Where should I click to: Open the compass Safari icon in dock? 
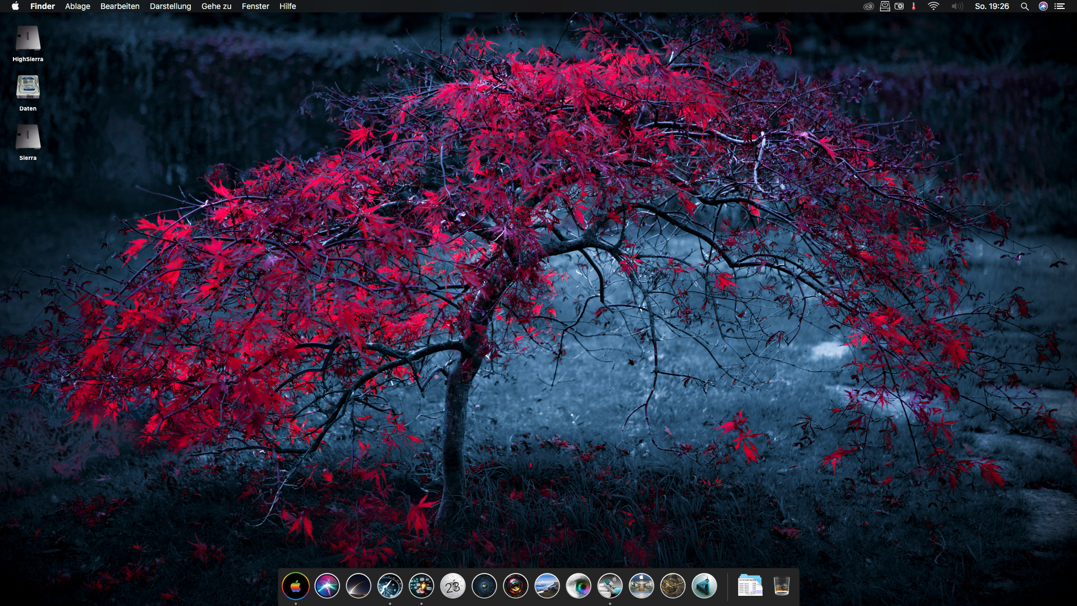390,586
